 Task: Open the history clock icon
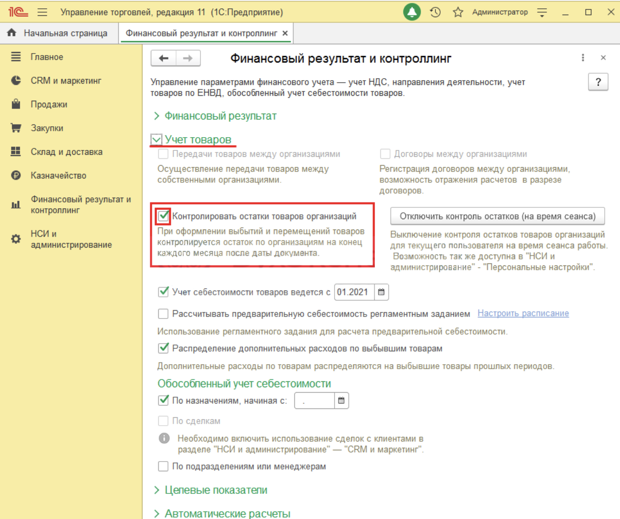click(x=435, y=12)
